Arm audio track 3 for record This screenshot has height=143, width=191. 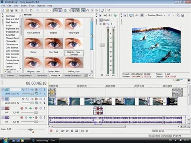coord(22,108)
